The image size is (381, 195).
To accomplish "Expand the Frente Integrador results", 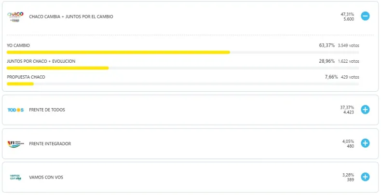I will point(365,143).
